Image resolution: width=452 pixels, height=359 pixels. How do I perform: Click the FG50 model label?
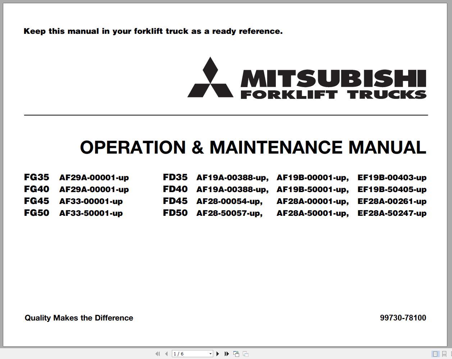click(37, 213)
